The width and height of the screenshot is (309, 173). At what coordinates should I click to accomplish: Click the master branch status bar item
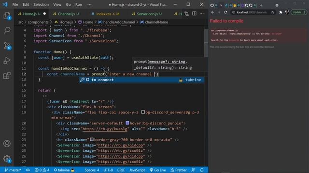pyautogui.click(x=13, y=170)
